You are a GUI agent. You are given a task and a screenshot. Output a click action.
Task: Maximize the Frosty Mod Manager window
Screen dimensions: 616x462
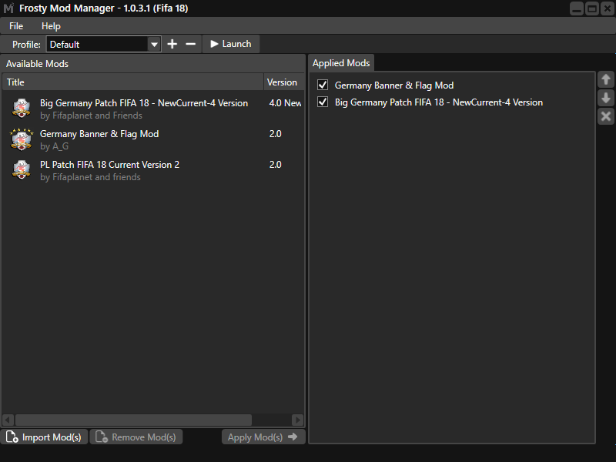(591, 8)
